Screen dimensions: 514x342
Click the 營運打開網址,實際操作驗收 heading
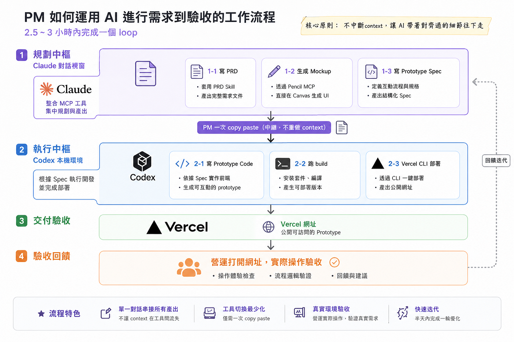click(267, 262)
